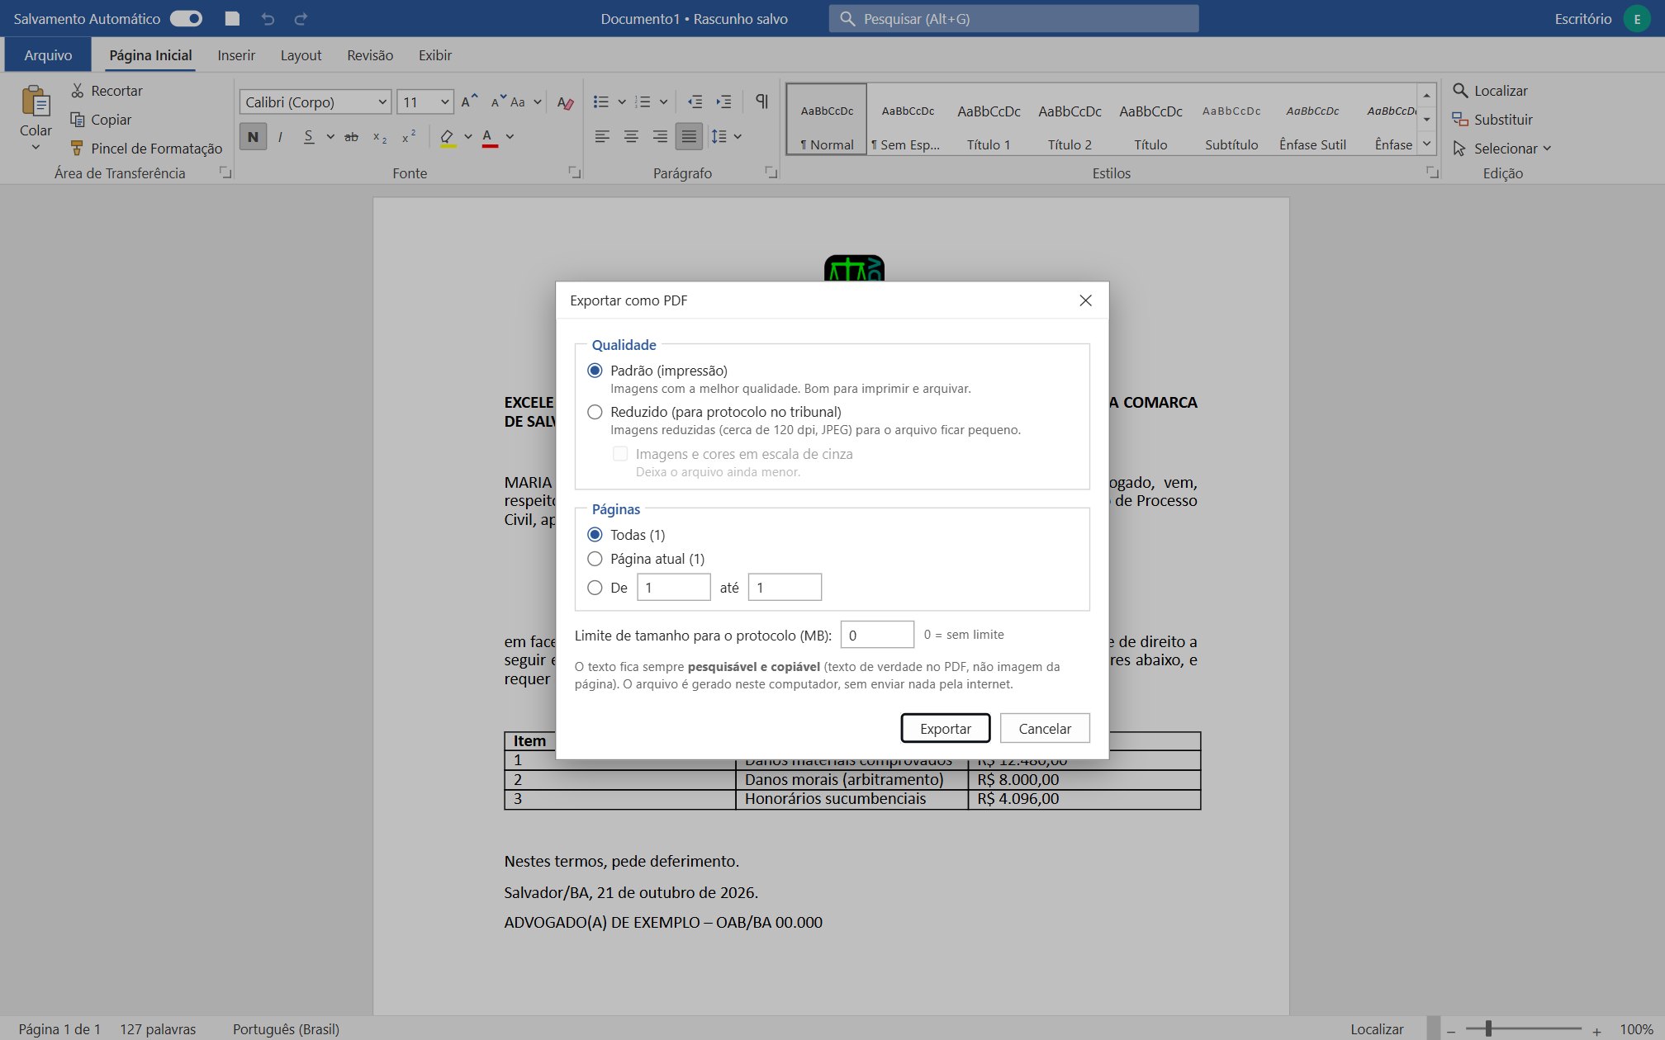Viewport: 1665px width, 1040px height.
Task: Switch to the Inserir tab
Action: coord(236,55)
